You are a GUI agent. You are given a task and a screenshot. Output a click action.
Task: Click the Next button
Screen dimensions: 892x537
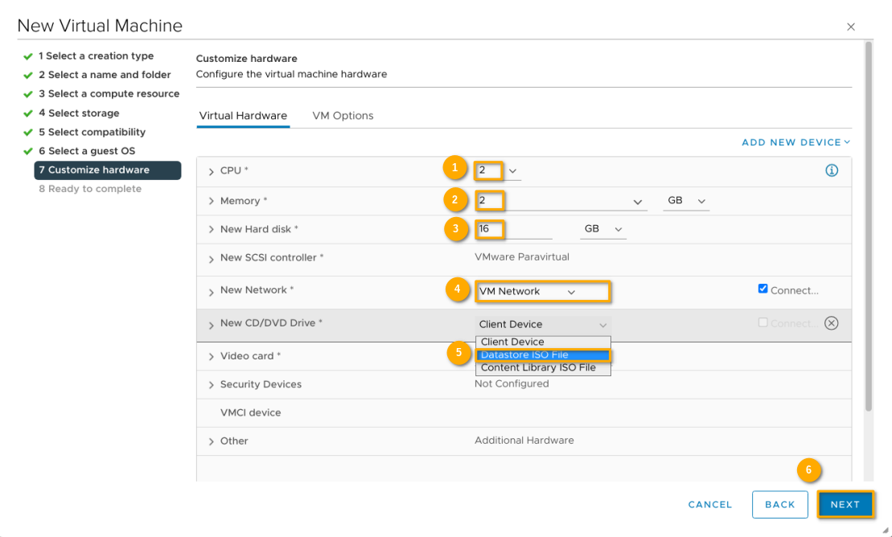pyautogui.click(x=845, y=504)
